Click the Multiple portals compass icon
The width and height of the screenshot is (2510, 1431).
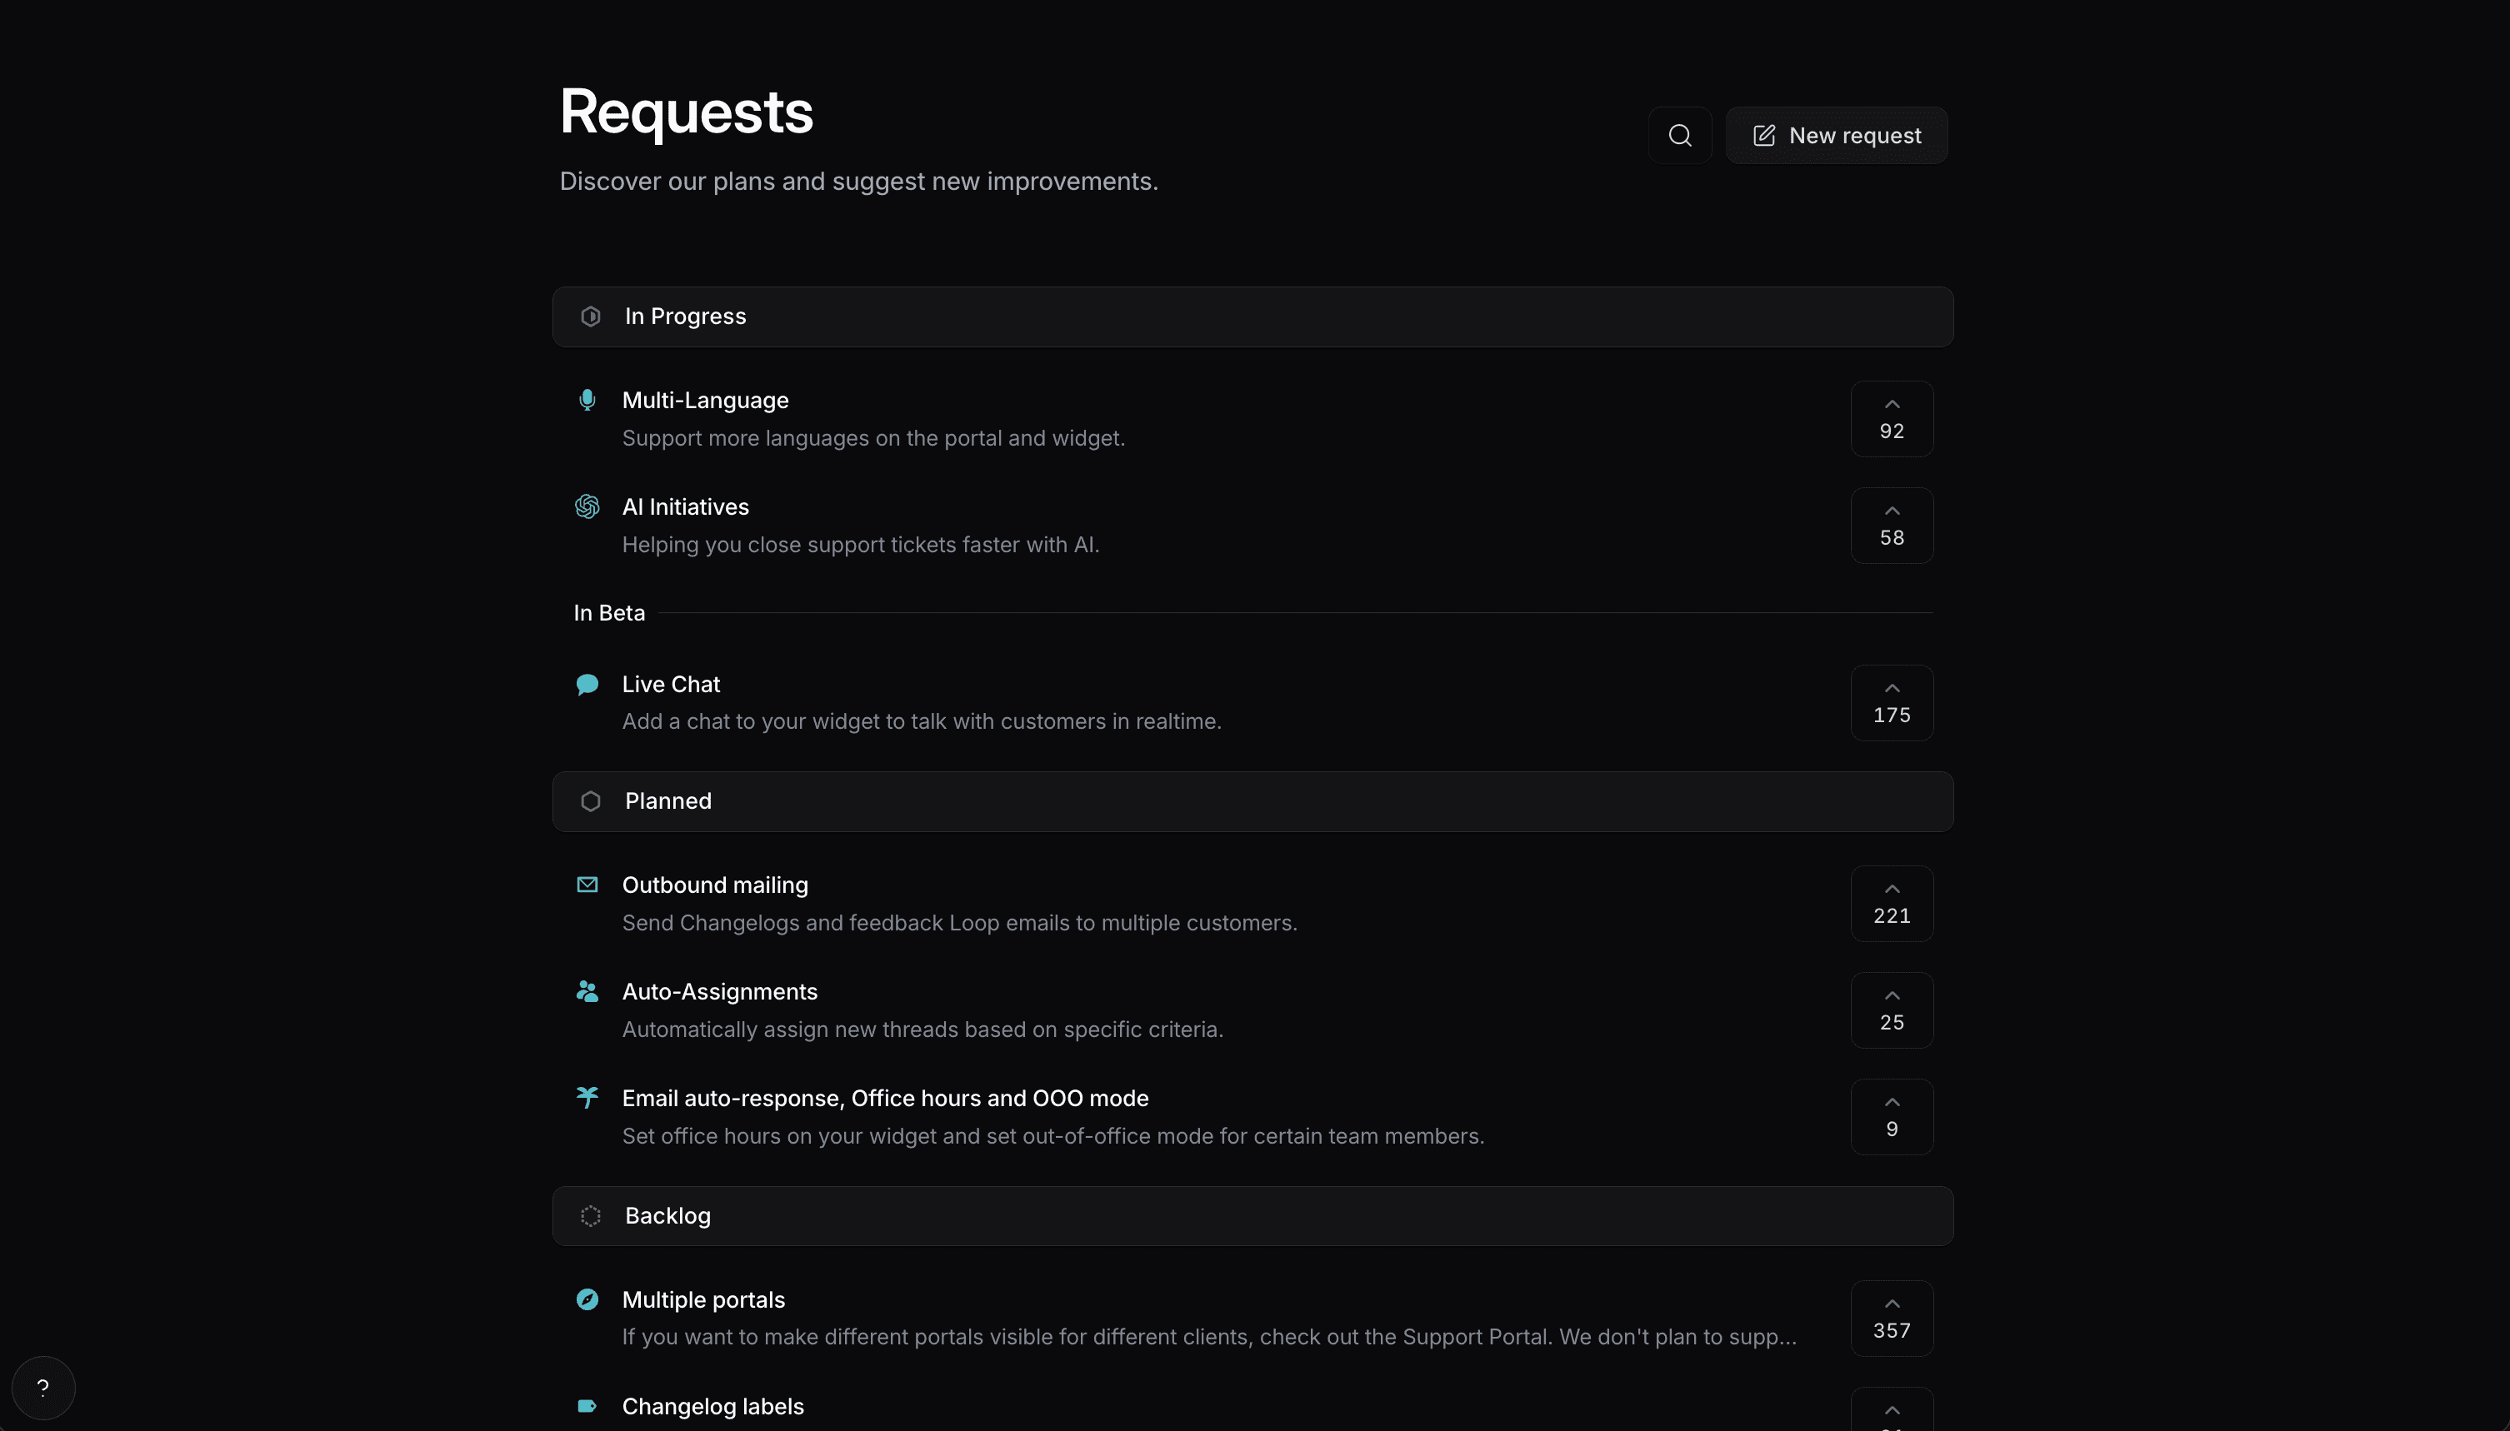tap(587, 1299)
